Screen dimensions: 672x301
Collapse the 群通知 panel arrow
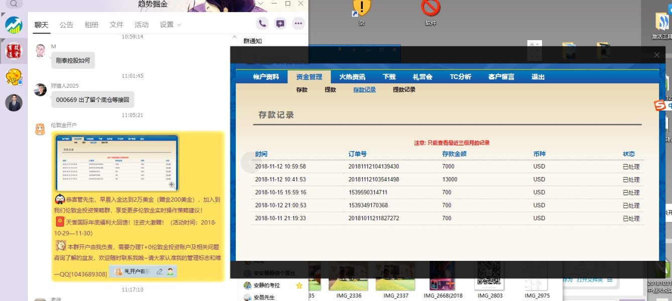(234, 37)
